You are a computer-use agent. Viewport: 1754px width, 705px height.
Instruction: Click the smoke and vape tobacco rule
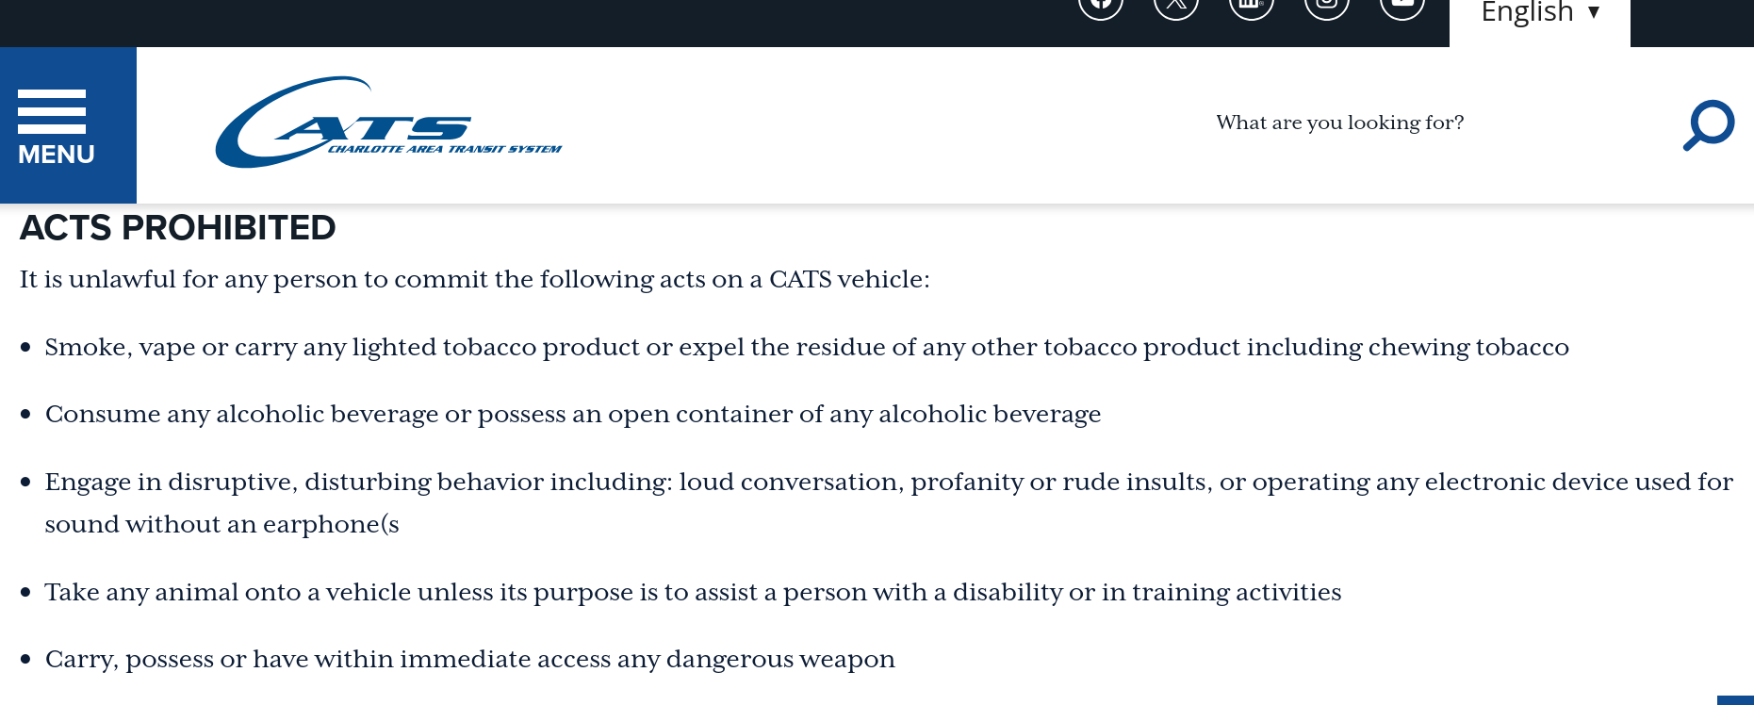[x=806, y=348]
